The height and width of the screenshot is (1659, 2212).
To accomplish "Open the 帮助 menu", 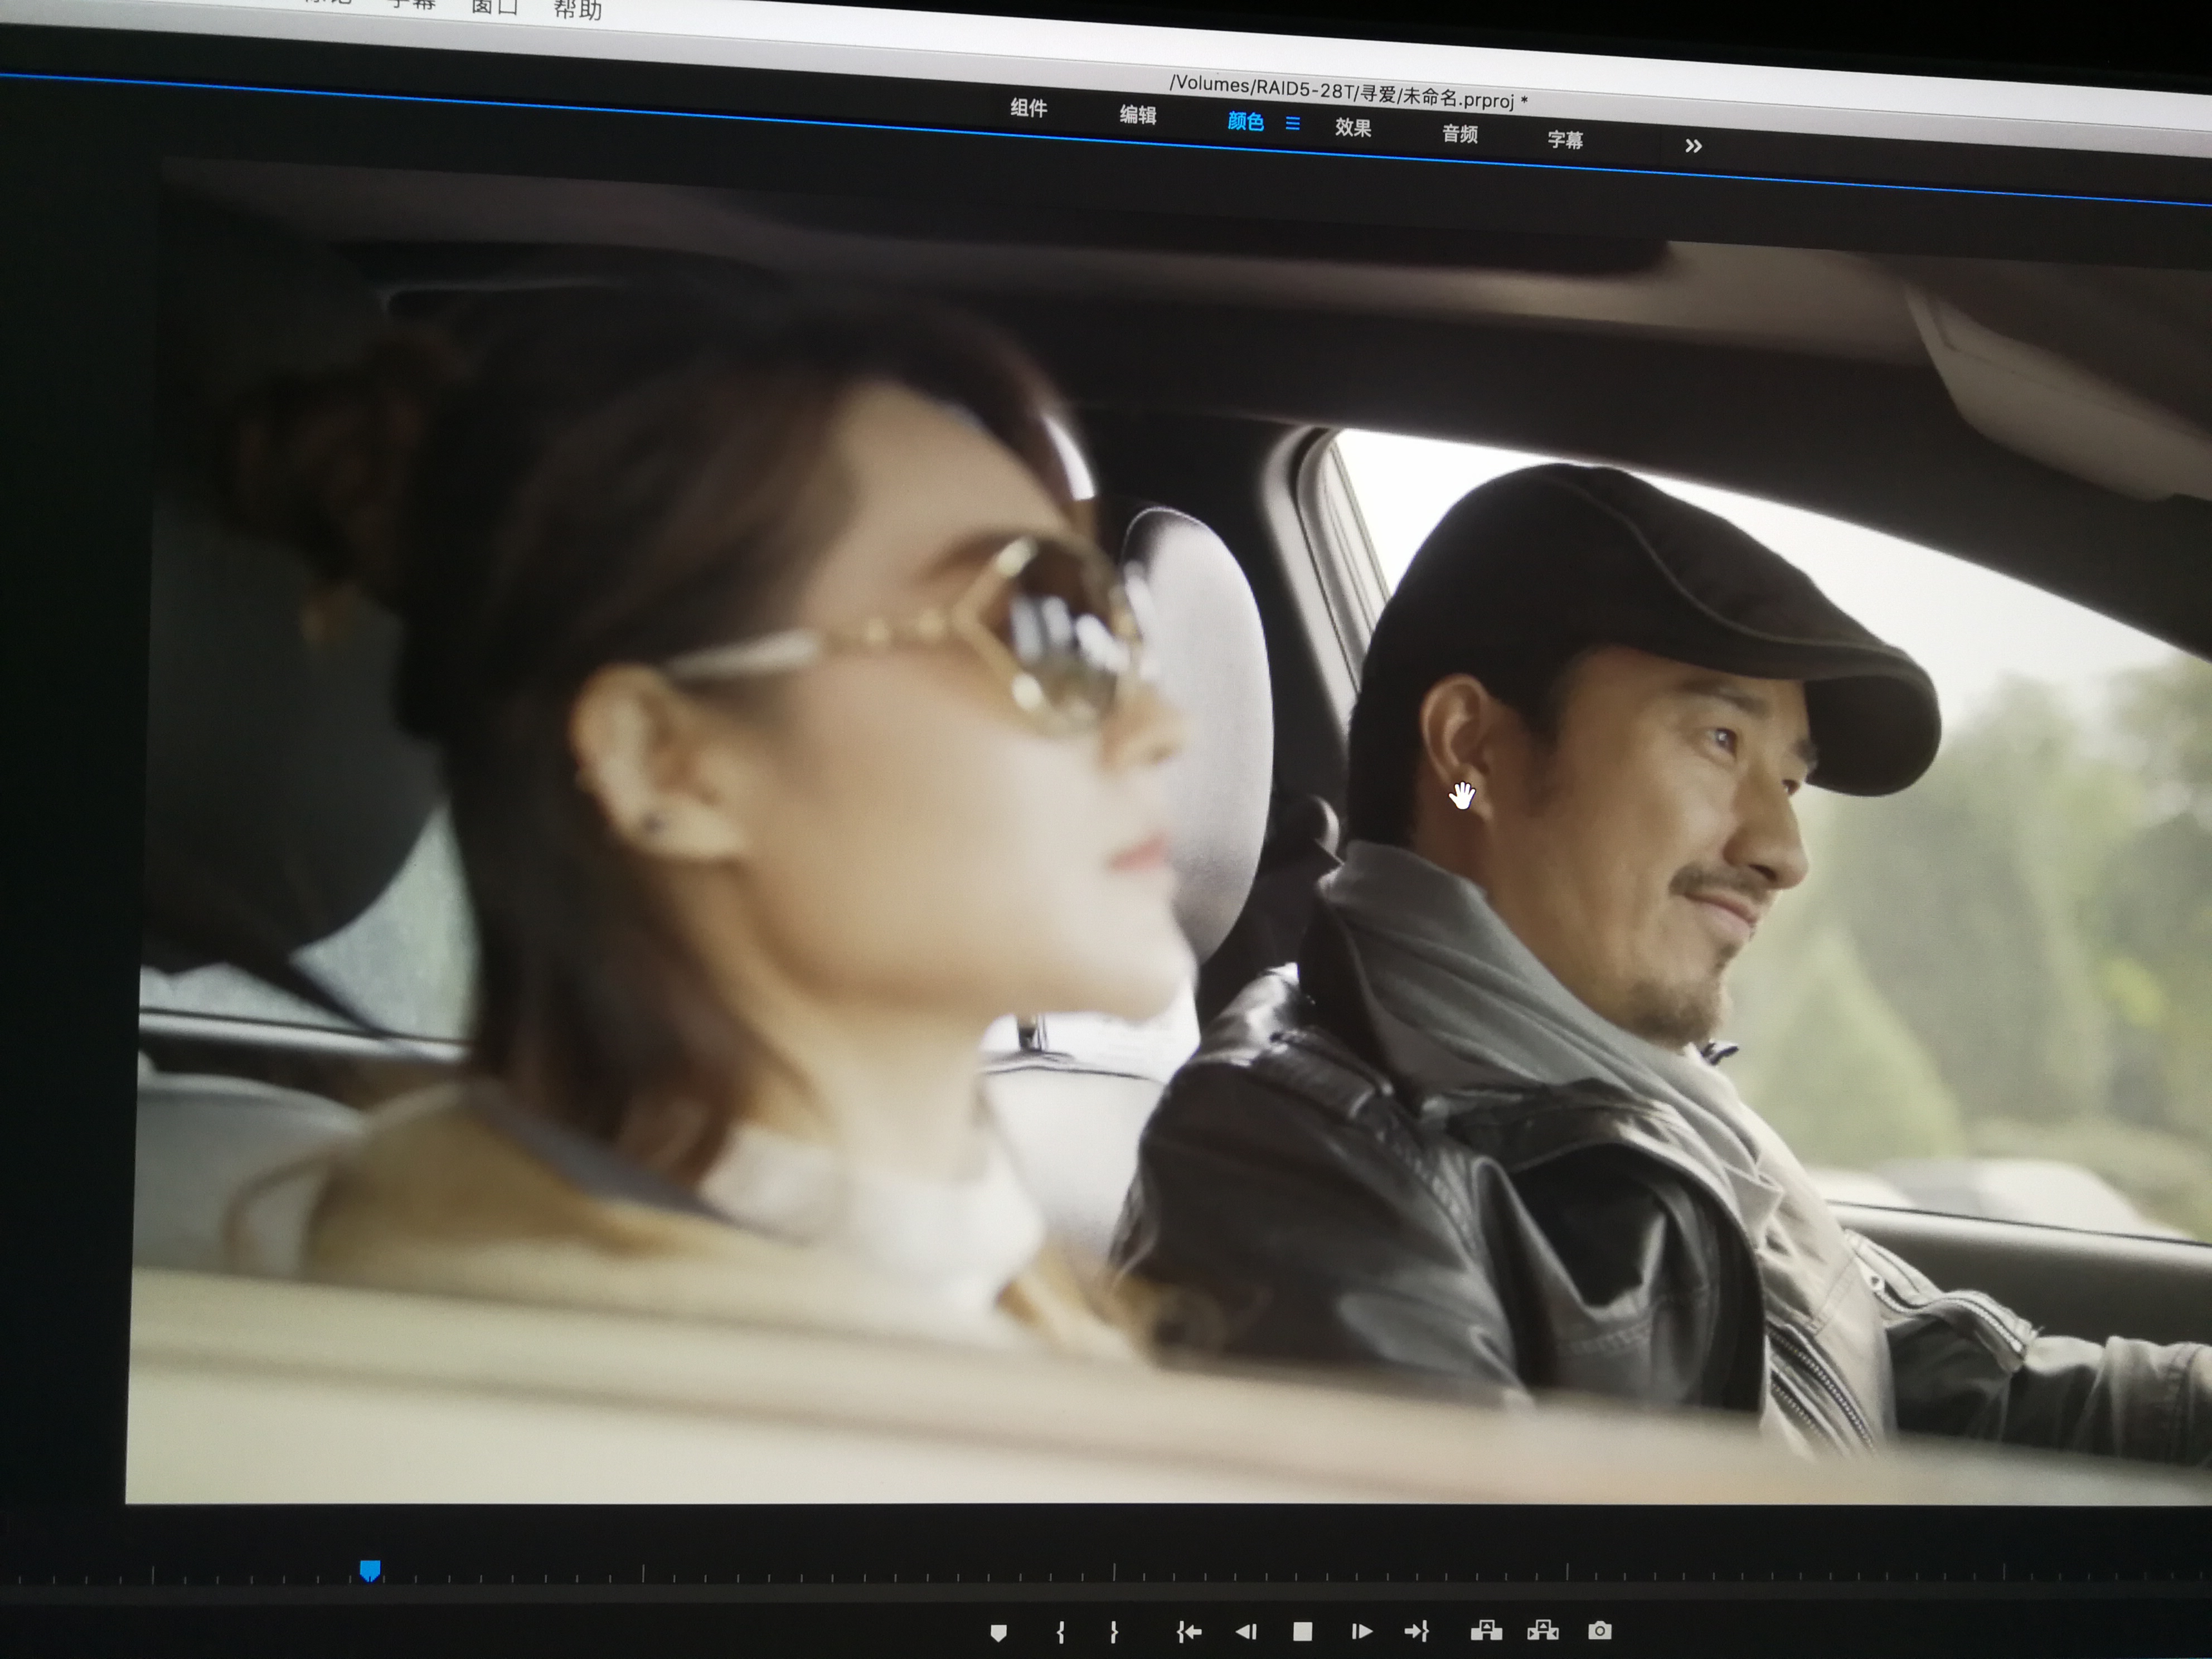I will point(578,10).
